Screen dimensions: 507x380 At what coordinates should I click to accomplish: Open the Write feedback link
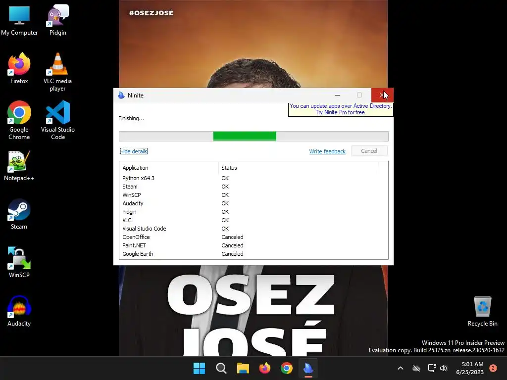coord(327,151)
